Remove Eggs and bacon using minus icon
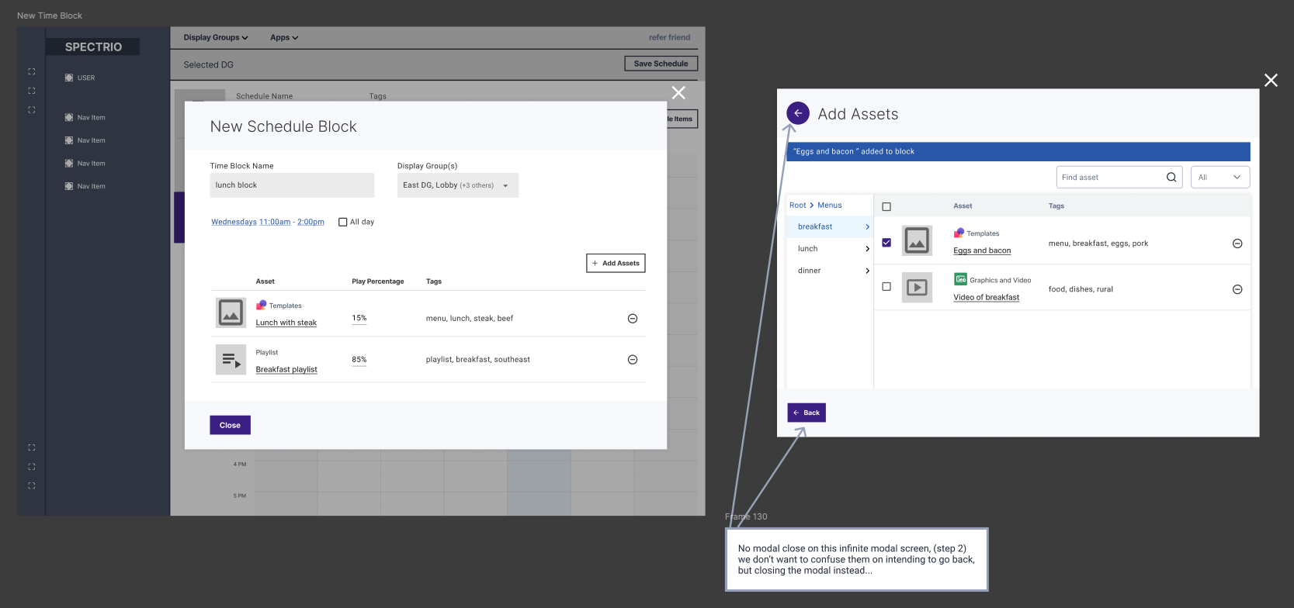Viewport: 1294px width, 608px height. [1237, 244]
